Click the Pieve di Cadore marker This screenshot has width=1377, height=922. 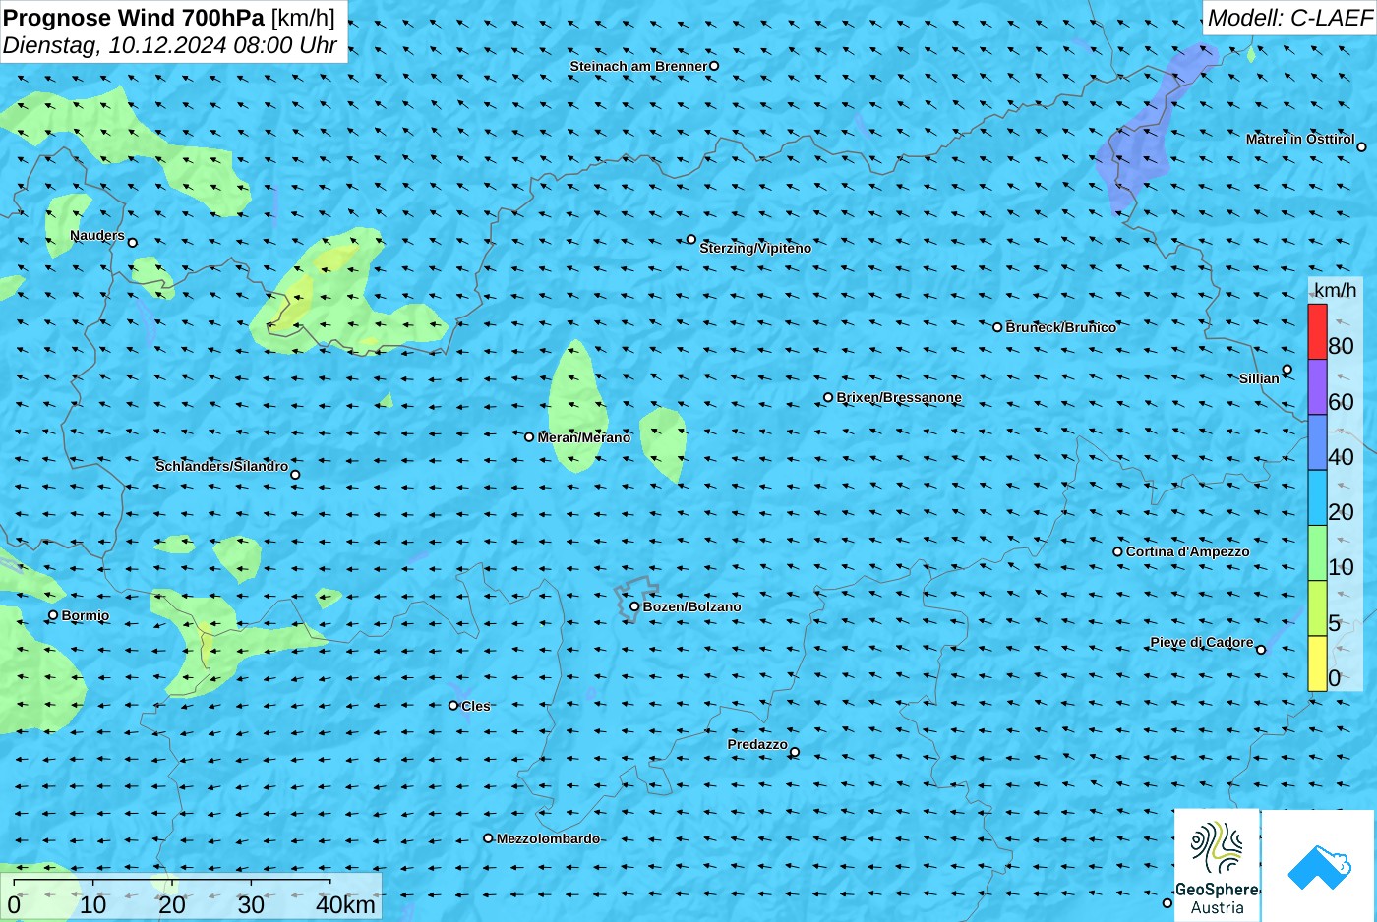pyautogui.click(x=1261, y=649)
